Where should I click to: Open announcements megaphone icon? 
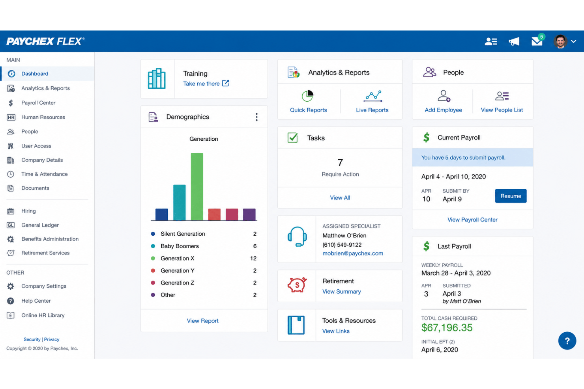click(x=514, y=41)
